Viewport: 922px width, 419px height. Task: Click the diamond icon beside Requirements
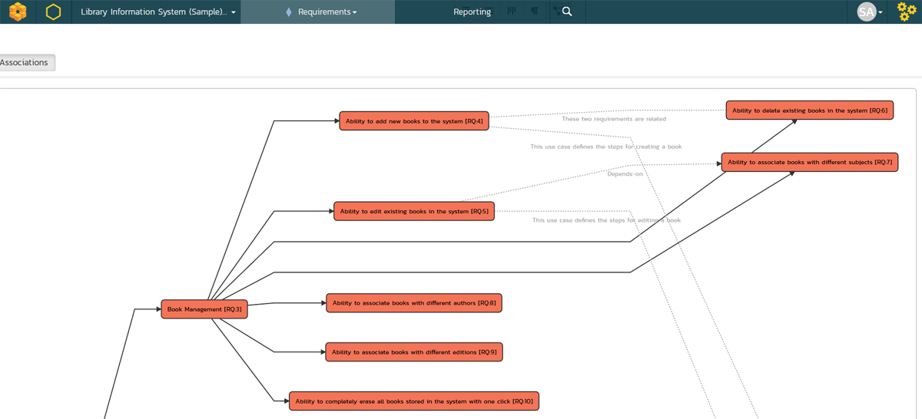click(288, 12)
